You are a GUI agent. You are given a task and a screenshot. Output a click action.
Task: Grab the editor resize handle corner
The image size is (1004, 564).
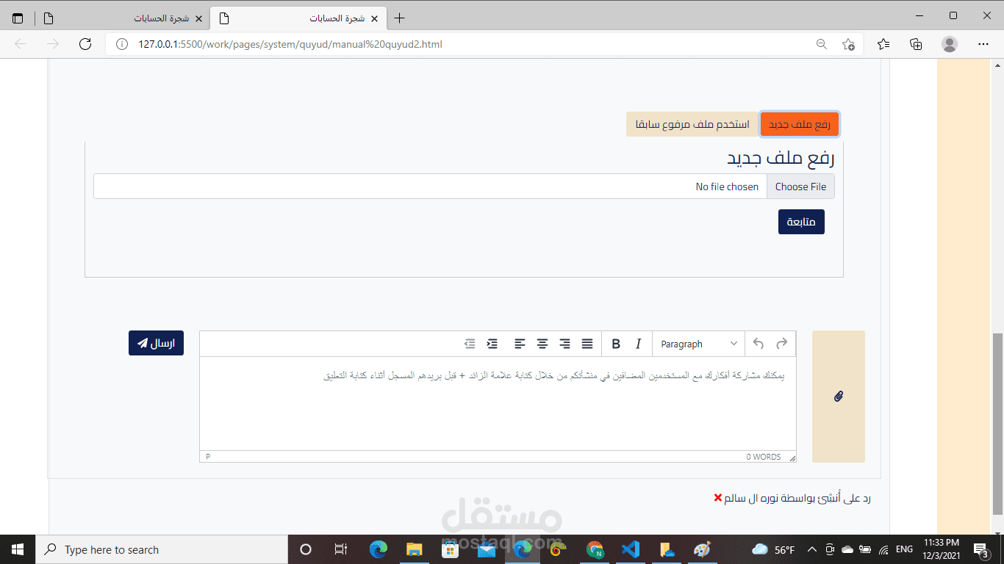[792, 458]
